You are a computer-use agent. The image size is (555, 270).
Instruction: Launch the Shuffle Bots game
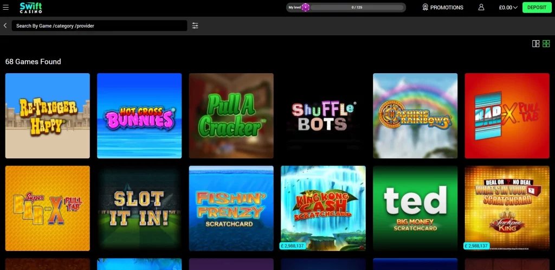click(323, 115)
